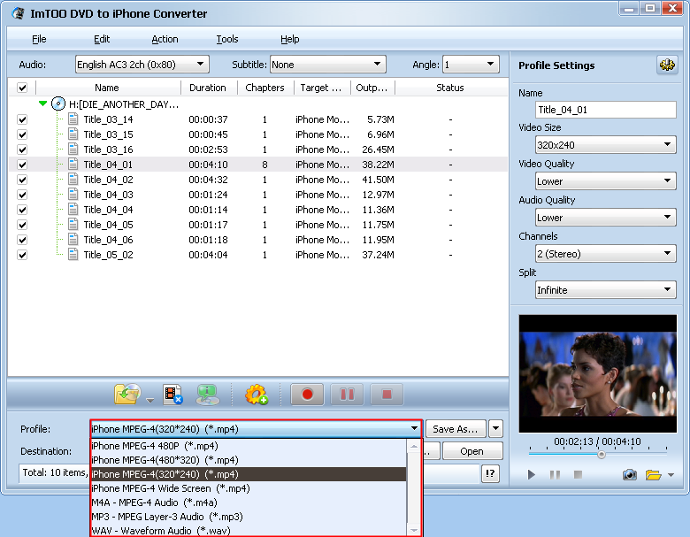The image size is (690, 537).
Task: Click the open DVD folder icon
Action: 127,394
